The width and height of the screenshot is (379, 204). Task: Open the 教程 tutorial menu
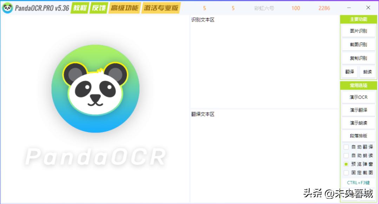point(80,7)
